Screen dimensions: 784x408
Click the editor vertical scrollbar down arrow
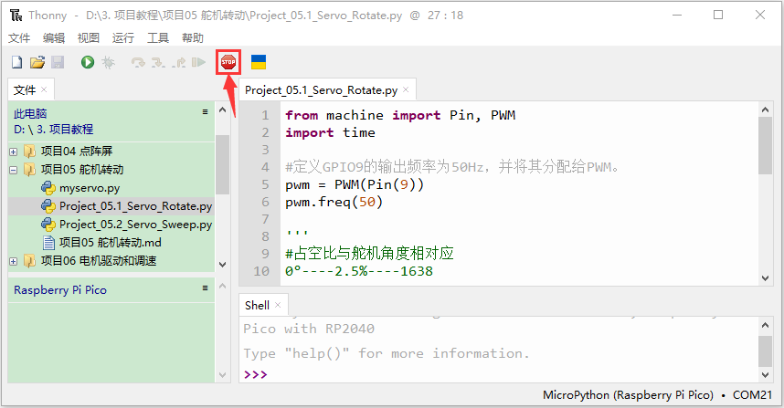(765, 278)
